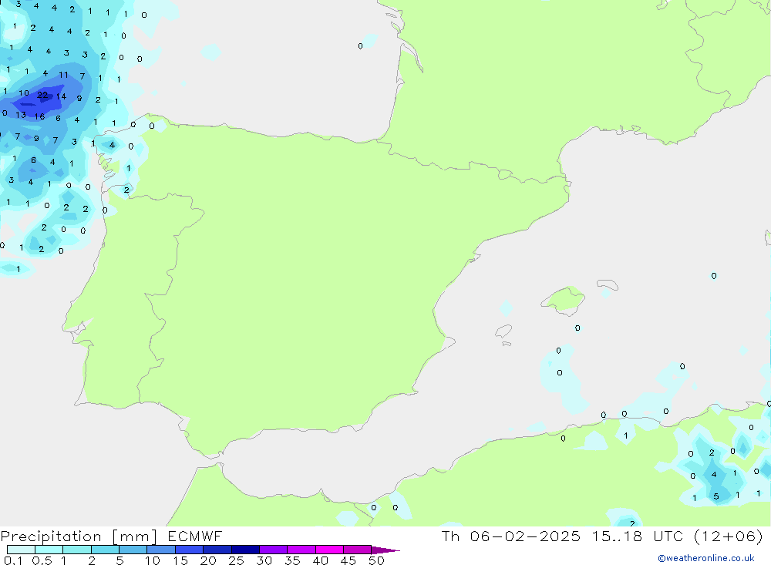Viewport: 771px width, 565px height.
Task: Select the 'ECMWF' model label
Action: (x=195, y=536)
